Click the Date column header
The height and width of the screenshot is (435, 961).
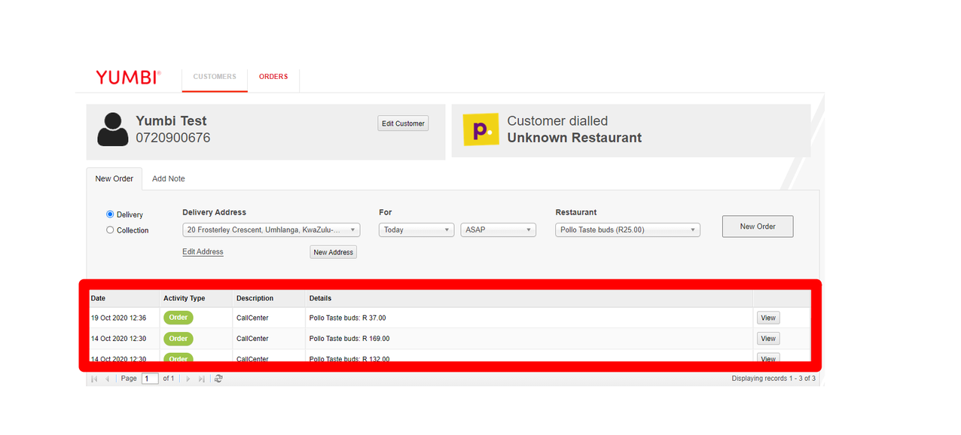[125, 299]
